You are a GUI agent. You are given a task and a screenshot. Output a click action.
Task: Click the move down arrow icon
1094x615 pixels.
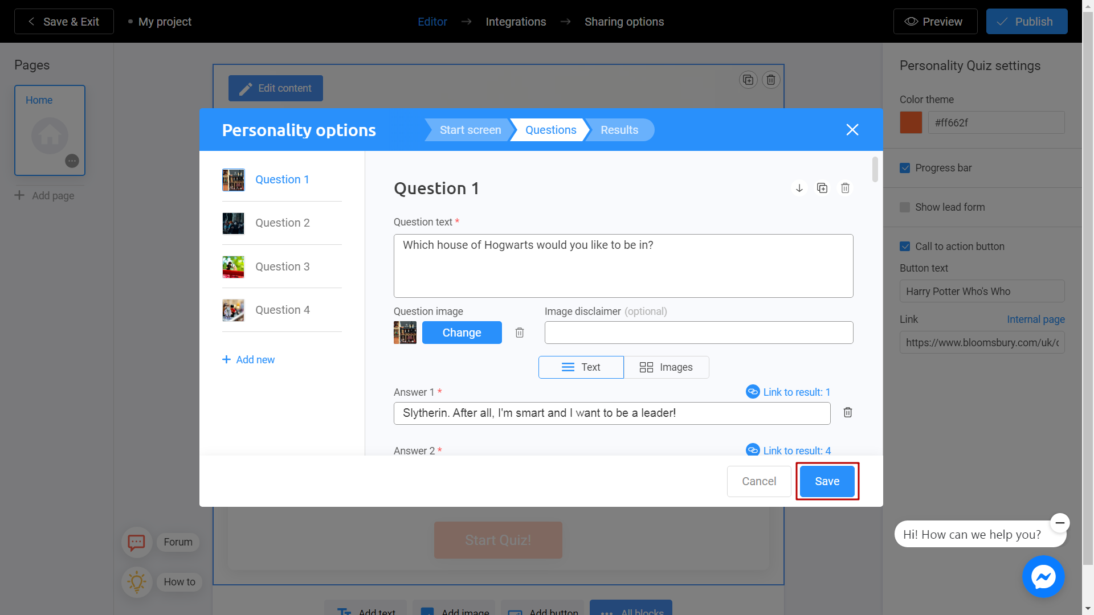point(799,188)
